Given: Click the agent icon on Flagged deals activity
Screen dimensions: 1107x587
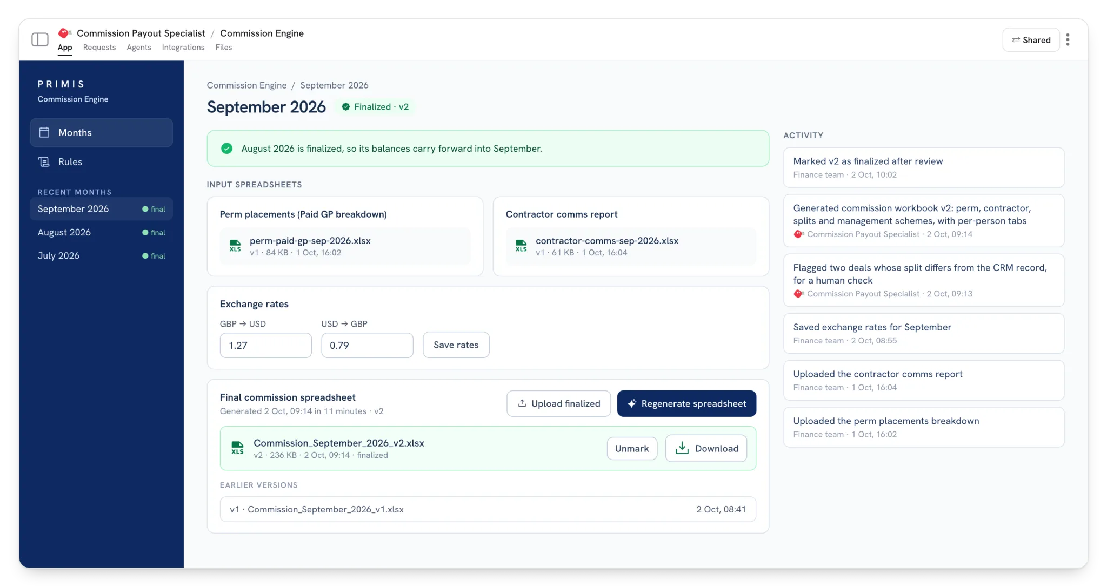Looking at the screenshot, I should coord(799,294).
